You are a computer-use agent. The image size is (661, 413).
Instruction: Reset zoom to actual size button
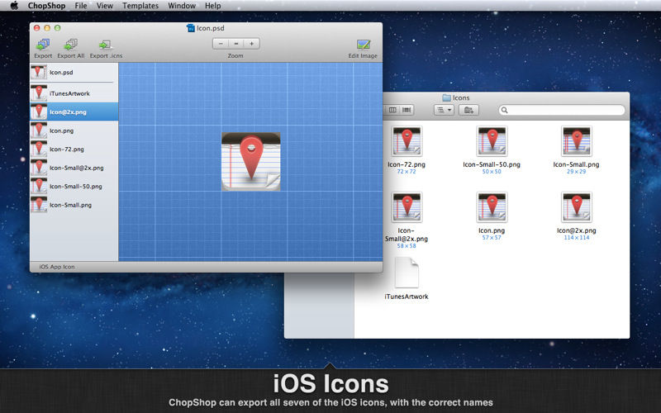(x=236, y=44)
